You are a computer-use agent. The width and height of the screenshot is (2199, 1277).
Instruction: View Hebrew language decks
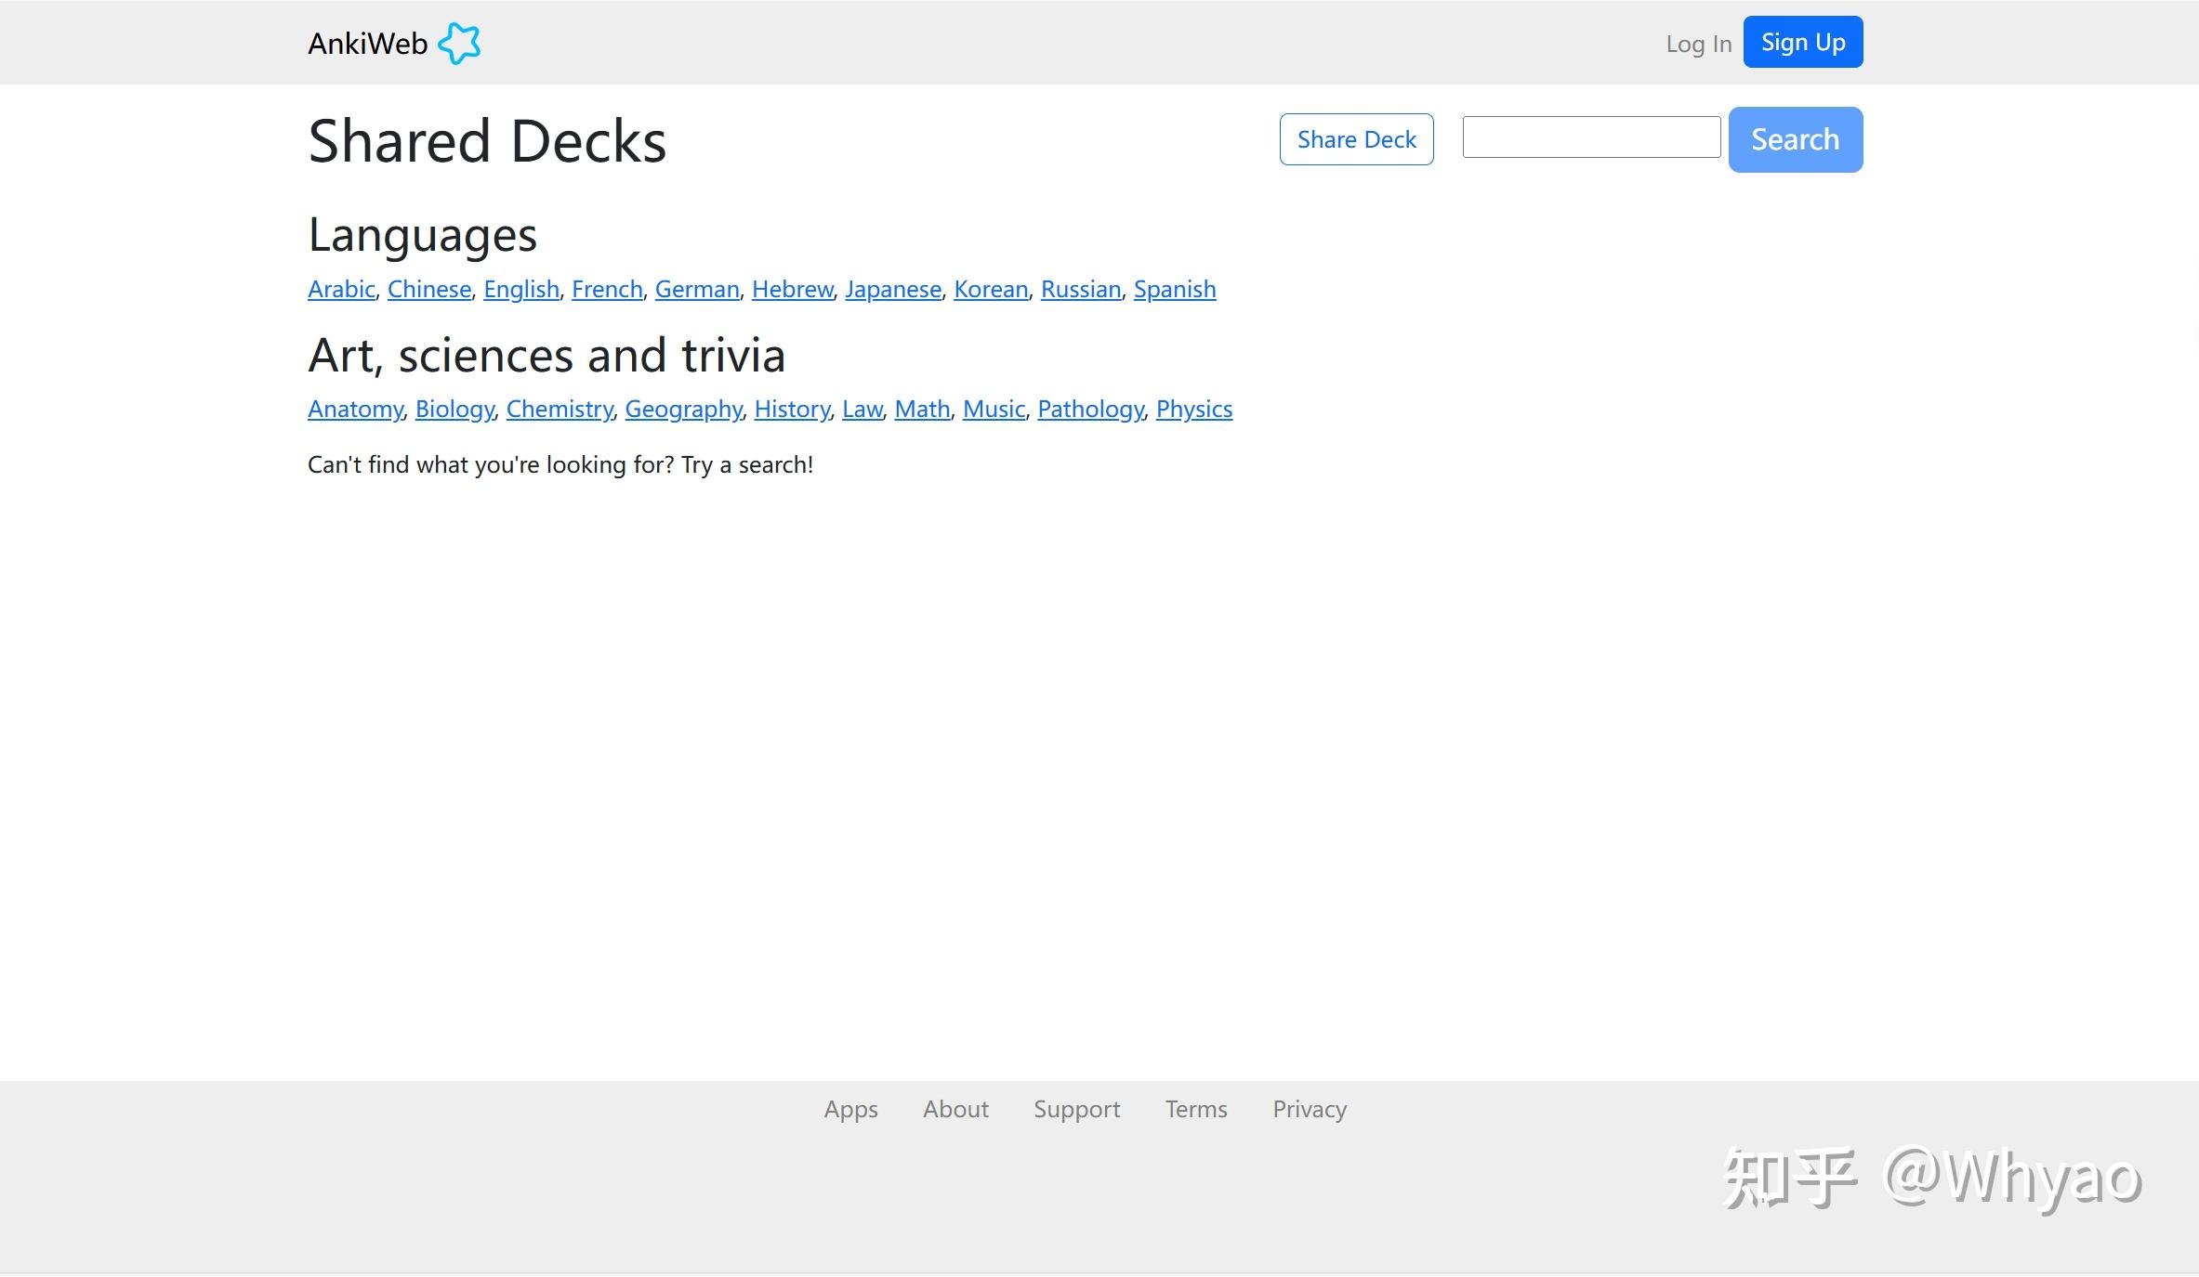792,289
